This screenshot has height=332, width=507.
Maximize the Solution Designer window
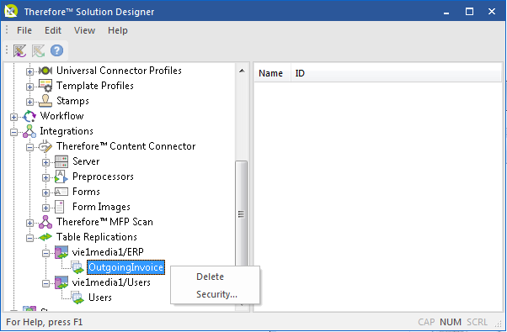pyautogui.click(x=469, y=12)
